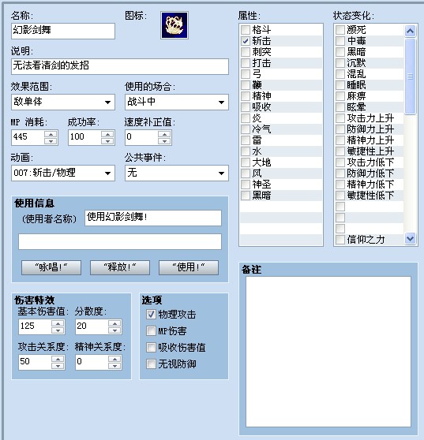The height and width of the screenshot is (440, 424).
Task: Increase MP 消耗 with up arrow
Action: [x=51, y=134]
